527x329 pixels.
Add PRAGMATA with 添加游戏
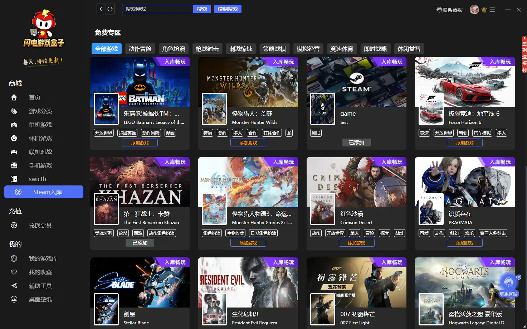coord(465,243)
